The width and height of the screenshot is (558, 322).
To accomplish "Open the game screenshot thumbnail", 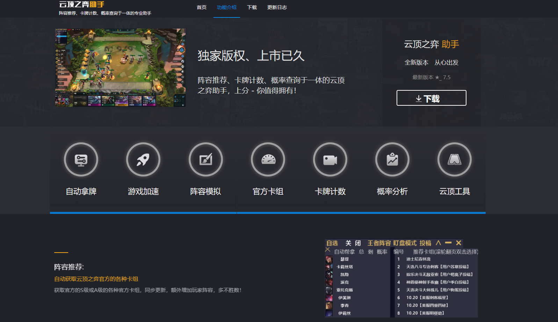I will tap(120, 68).
